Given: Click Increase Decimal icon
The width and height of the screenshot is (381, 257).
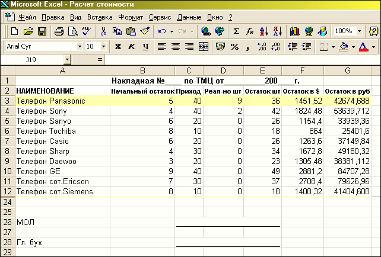Looking at the screenshot, I should coord(262,46).
